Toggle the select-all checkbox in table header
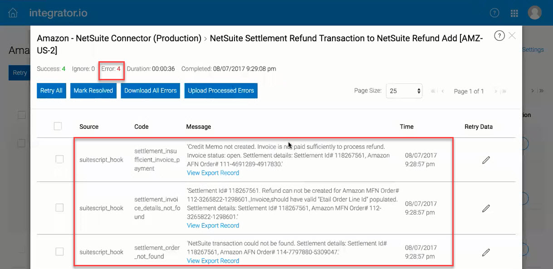The height and width of the screenshot is (269, 553). coord(58,126)
